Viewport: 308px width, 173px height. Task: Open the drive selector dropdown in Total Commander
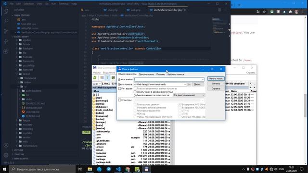[97, 84]
